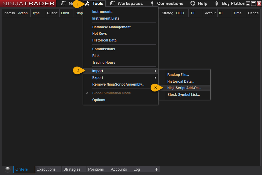The height and width of the screenshot is (175, 262).
Task: Click the Type column header
Action: (x=38, y=13)
